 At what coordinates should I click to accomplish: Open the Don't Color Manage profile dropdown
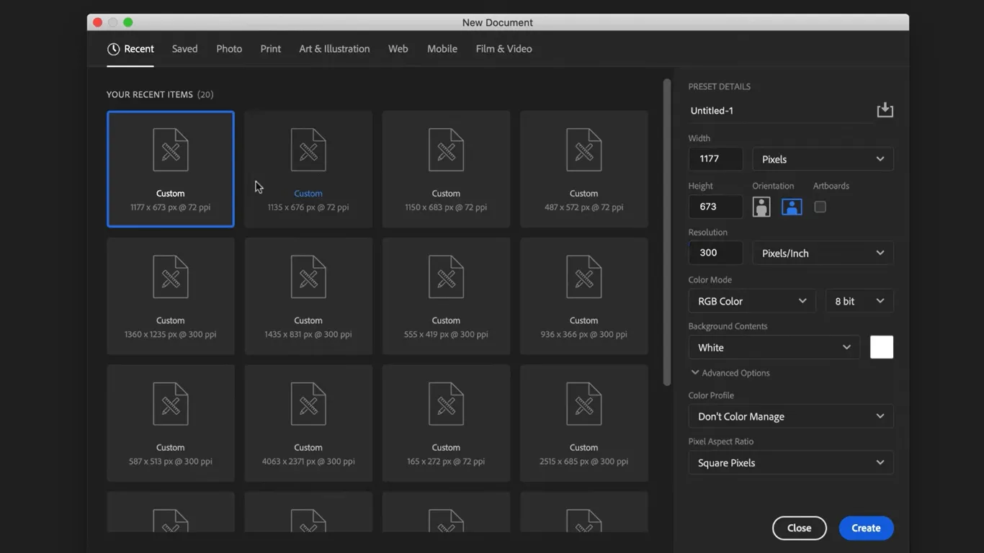tap(791, 416)
